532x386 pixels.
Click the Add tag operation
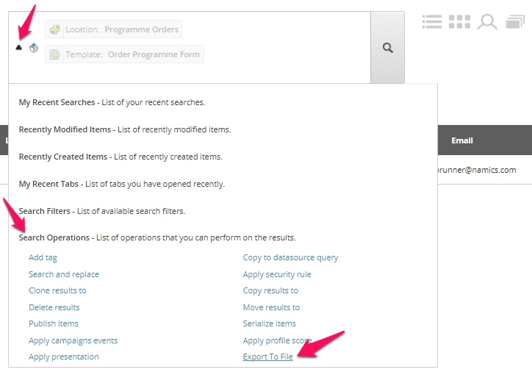[43, 257]
